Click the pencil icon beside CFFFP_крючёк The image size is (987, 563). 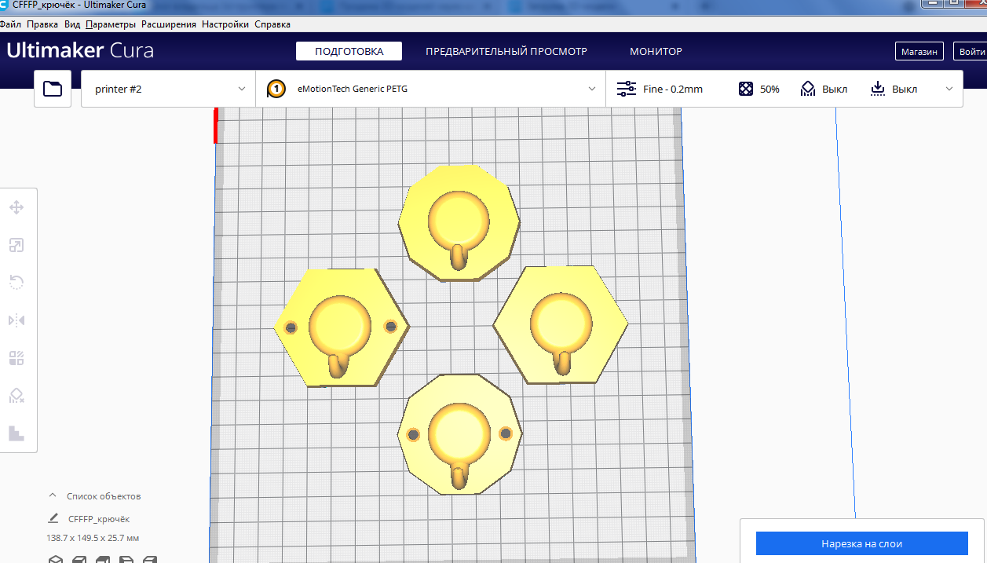click(x=53, y=518)
